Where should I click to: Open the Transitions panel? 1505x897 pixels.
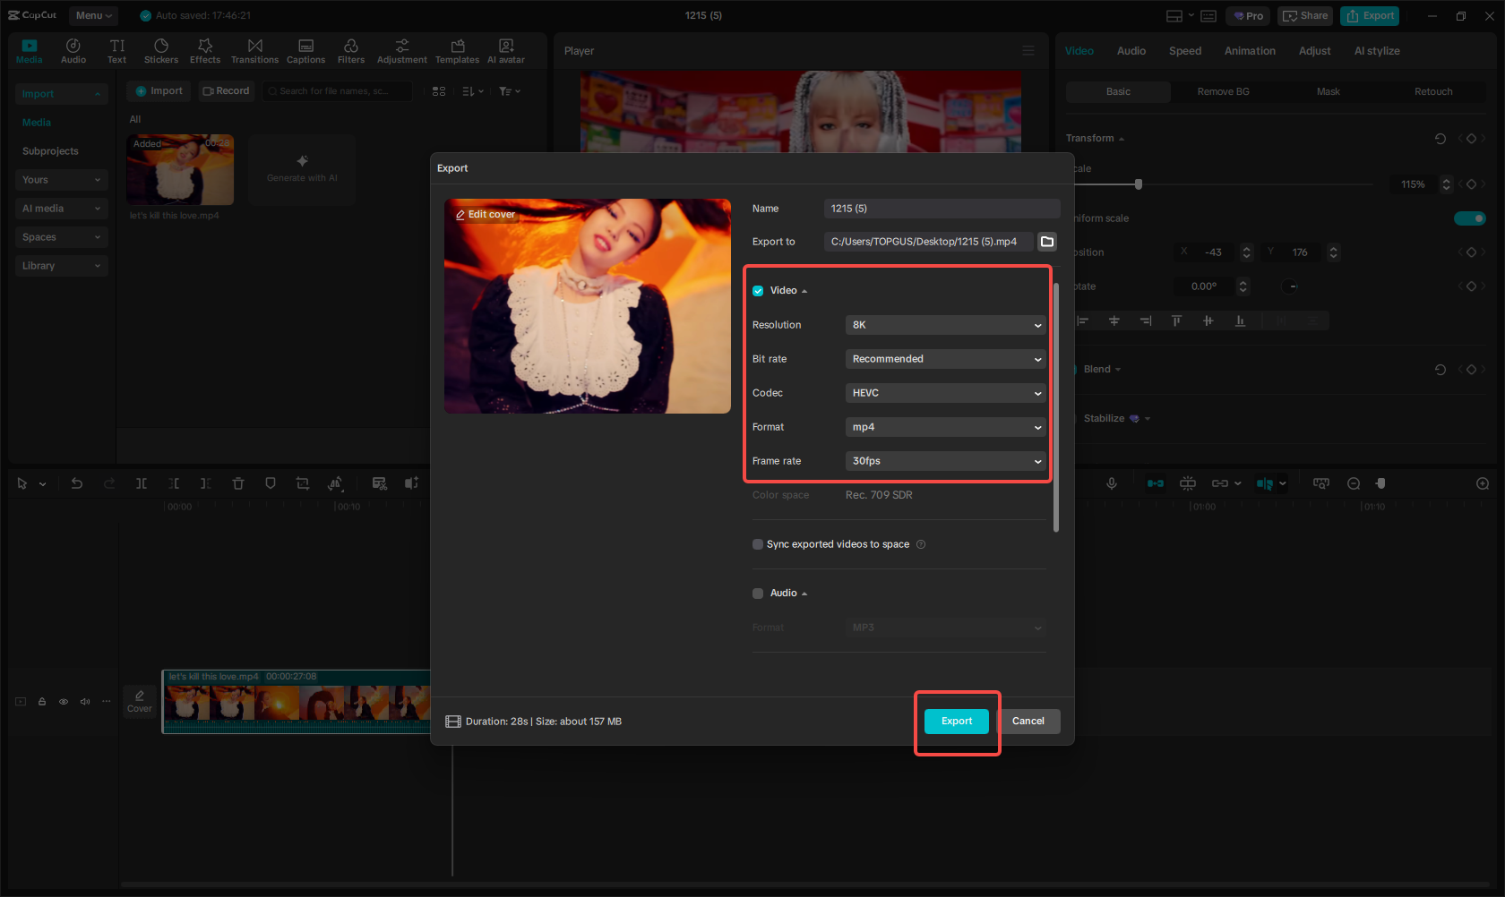click(x=254, y=50)
